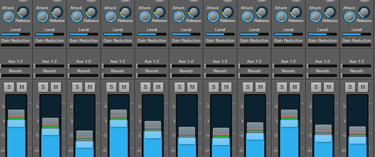Mute the last channel on the right
The image size is (375, 157).
click(362, 87)
